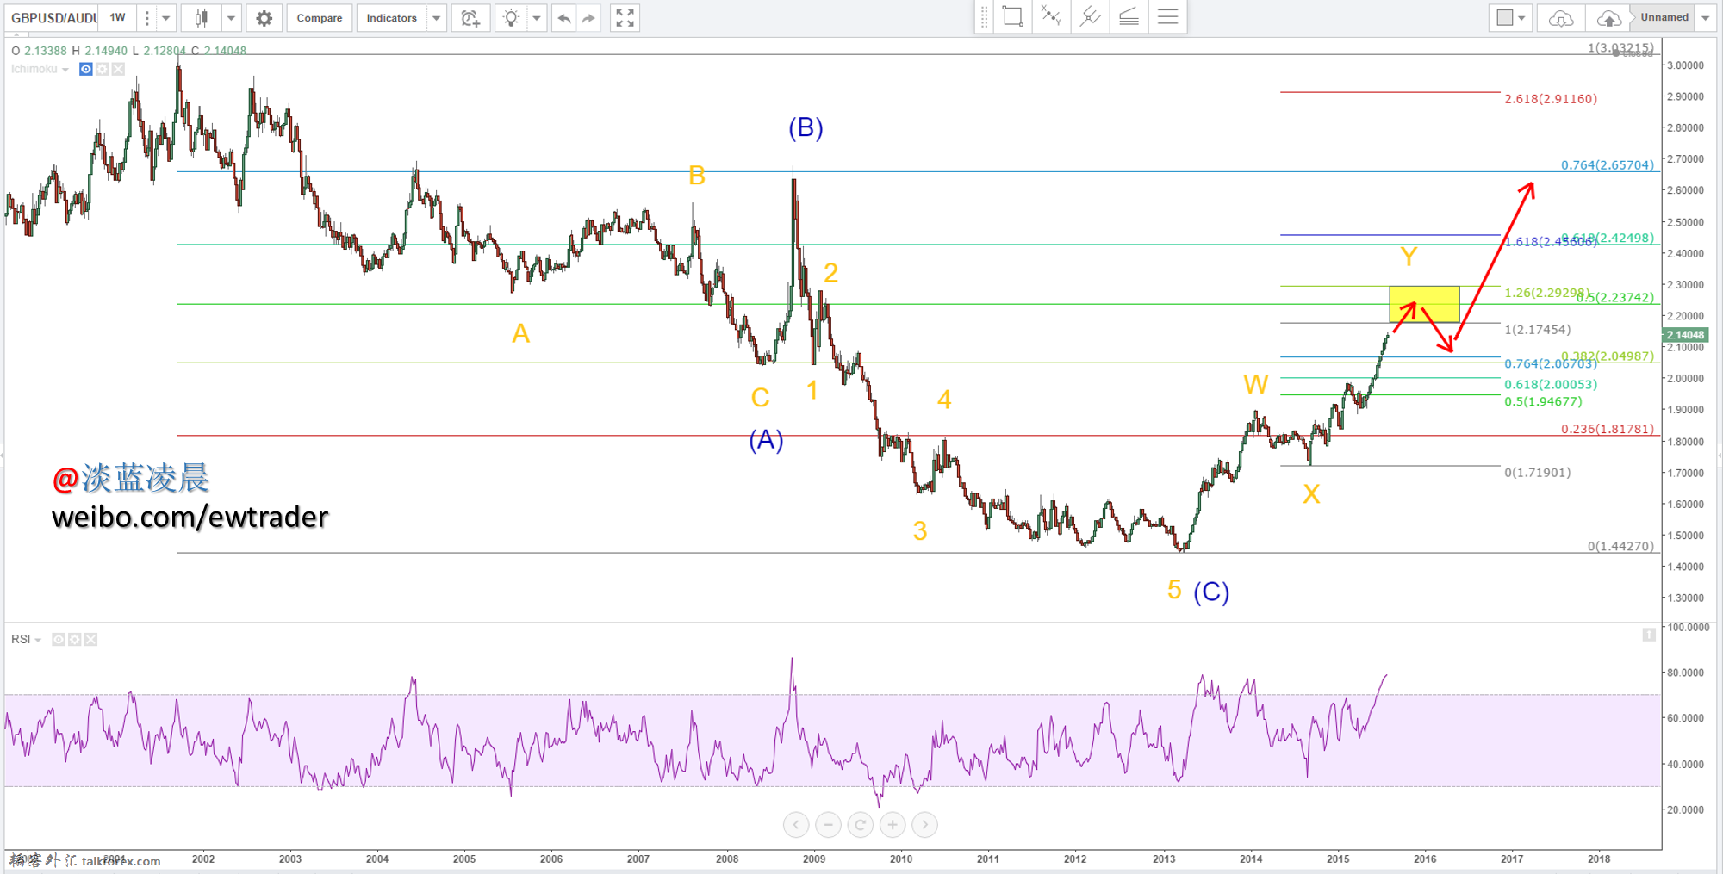The image size is (1723, 874).
Task: Select the orange Y wave label
Action: [x=1409, y=257]
